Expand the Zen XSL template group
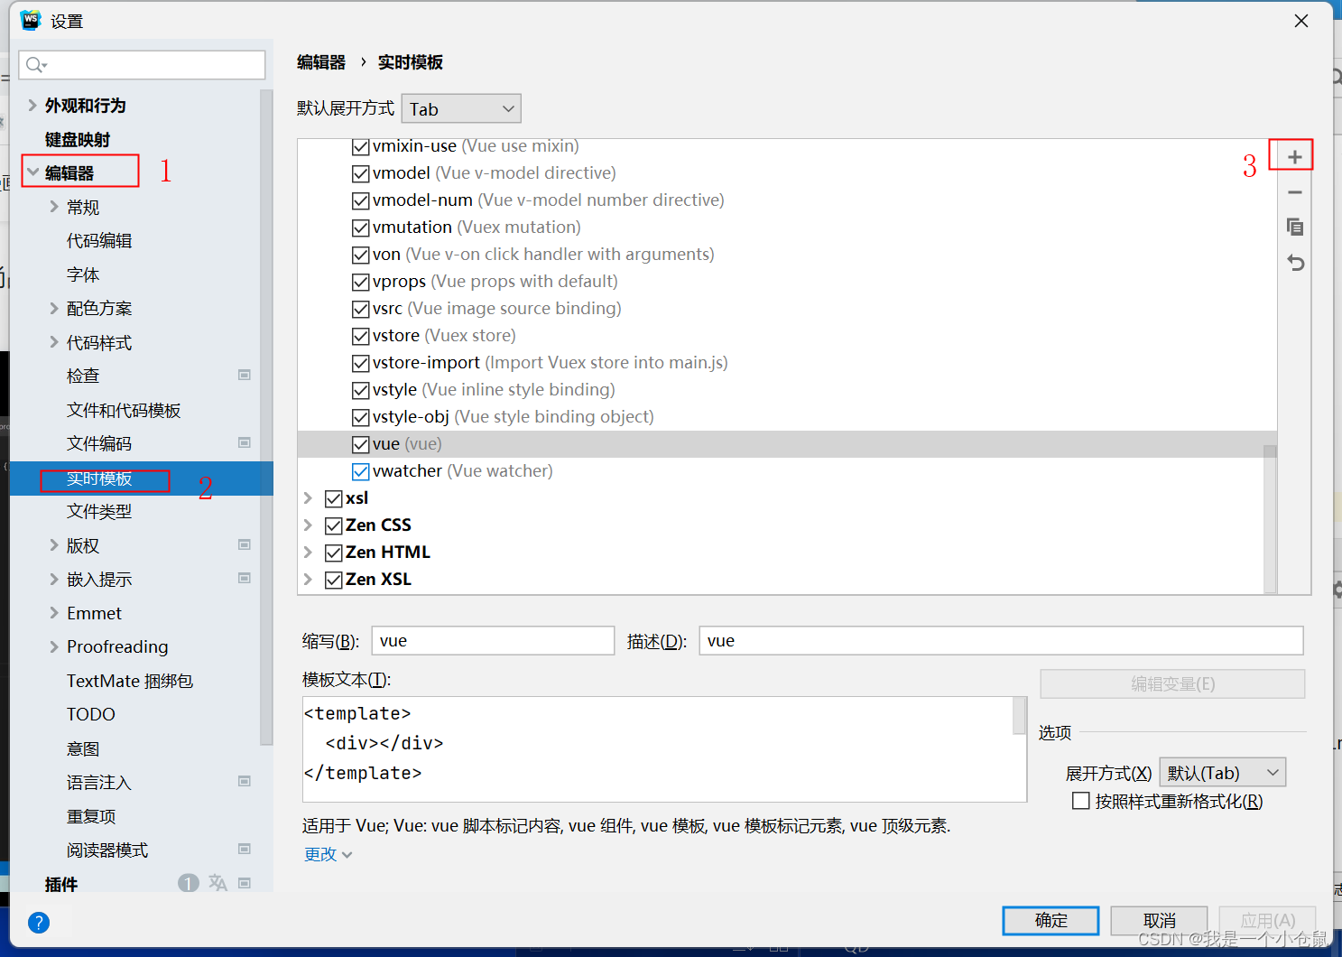Screen dimensions: 1342x957 308,580
